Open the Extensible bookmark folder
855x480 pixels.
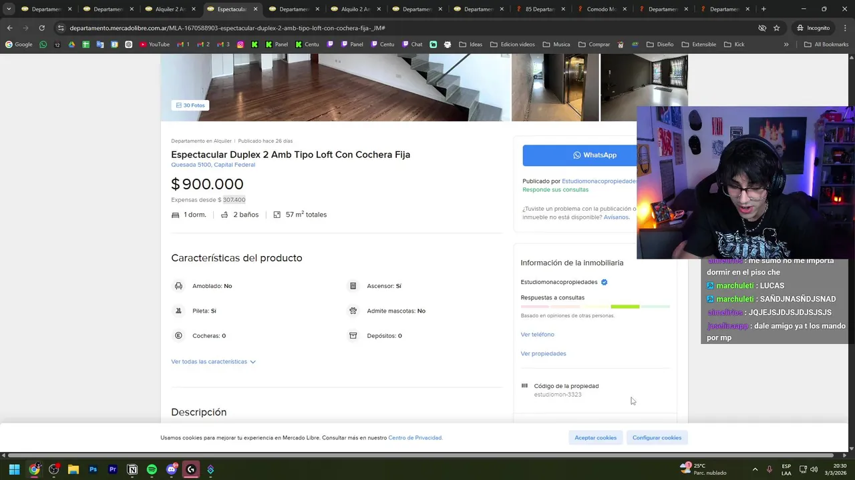(699, 45)
